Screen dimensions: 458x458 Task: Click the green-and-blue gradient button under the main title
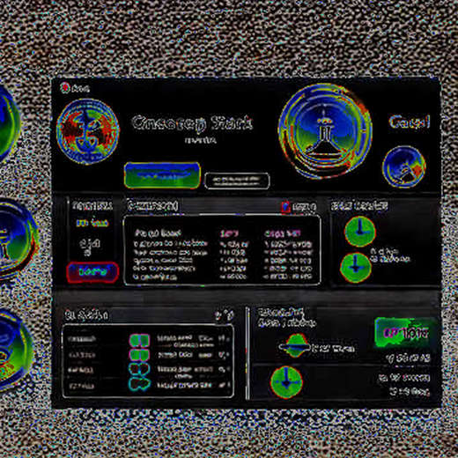(162, 175)
